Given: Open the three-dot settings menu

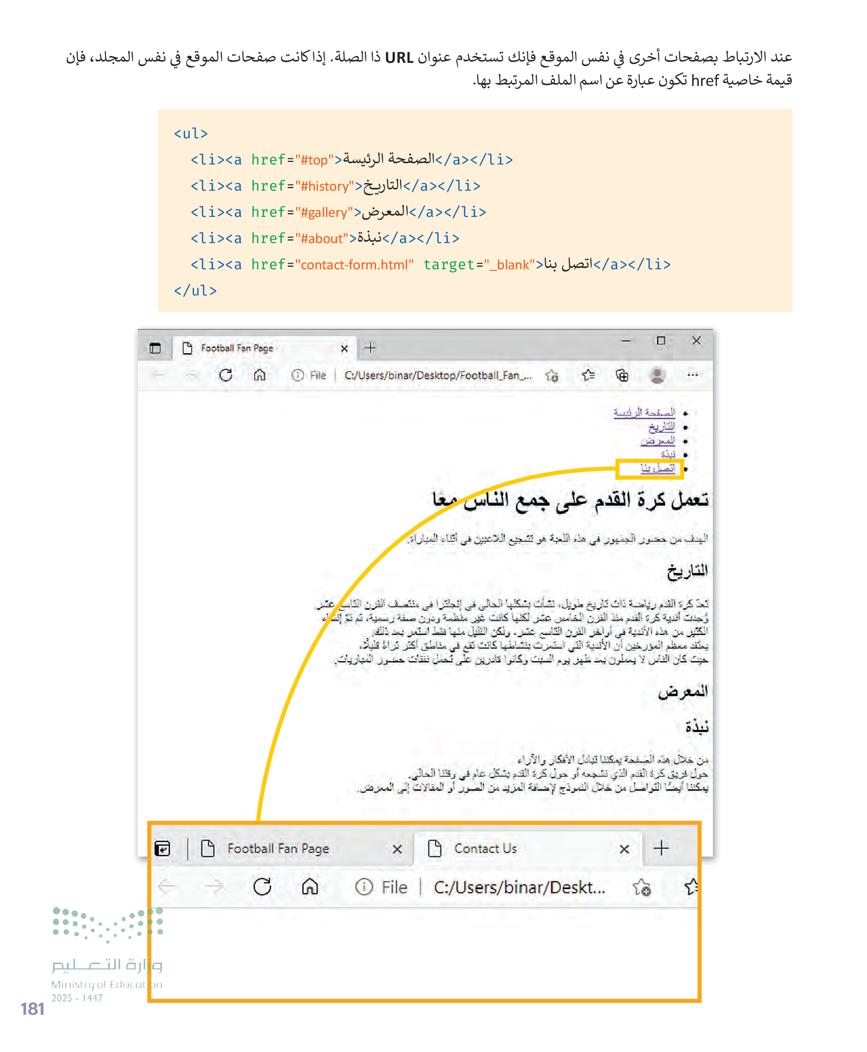Looking at the screenshot, I should (x=692, y=375).
